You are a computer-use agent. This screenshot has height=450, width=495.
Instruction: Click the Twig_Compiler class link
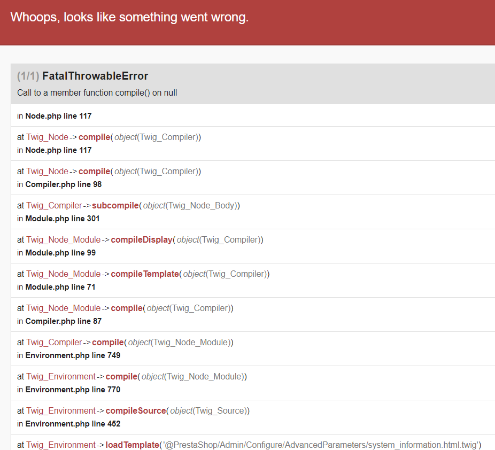[x=53, y=205]
